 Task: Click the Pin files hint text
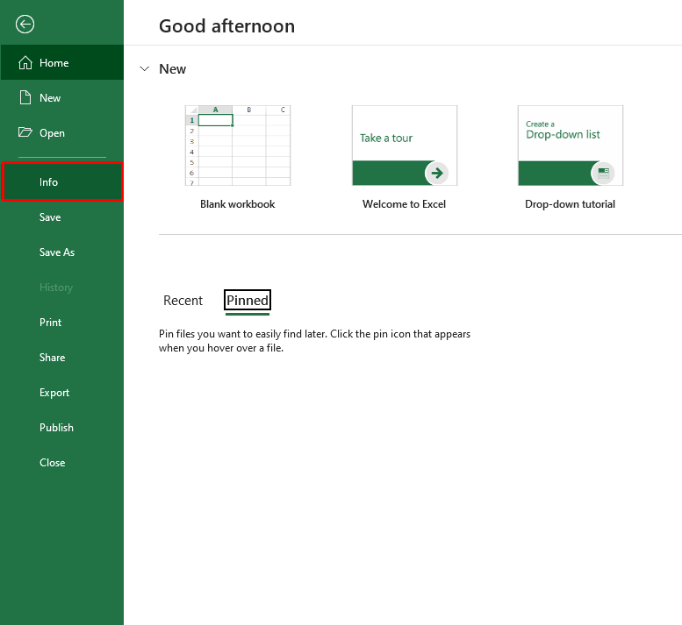[x=314, y=340]
